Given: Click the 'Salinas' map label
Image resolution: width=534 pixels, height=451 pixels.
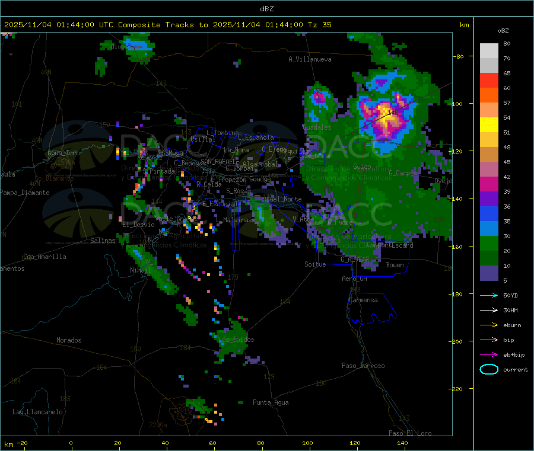Looking at the screenshot, I should click(103, 241).
